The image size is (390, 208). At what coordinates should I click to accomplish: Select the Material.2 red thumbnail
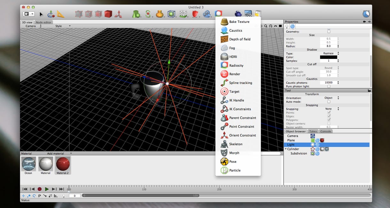coord(63,164)
